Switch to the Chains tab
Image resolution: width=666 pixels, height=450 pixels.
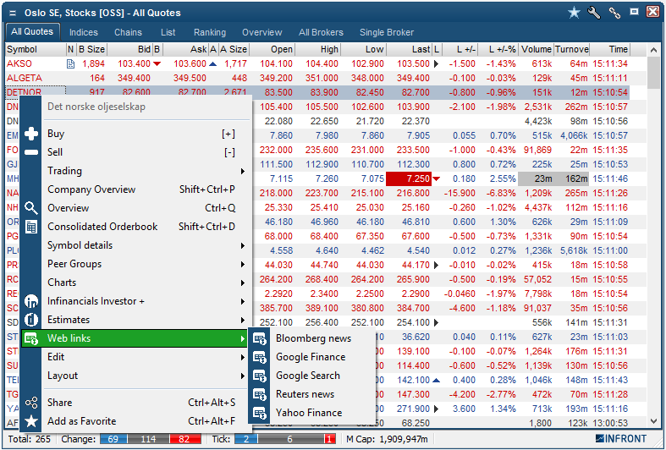[x=128, y=32]
